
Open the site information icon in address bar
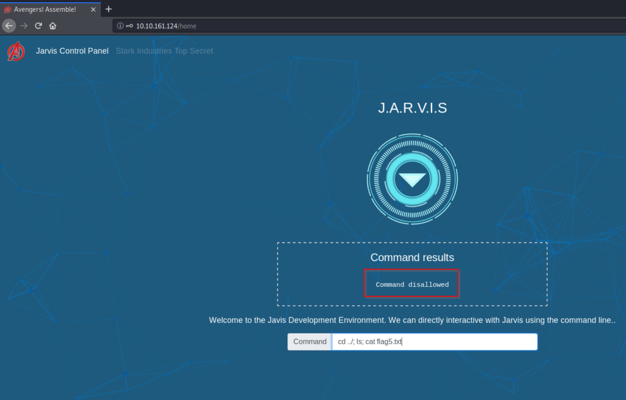(x=120, y=26)
